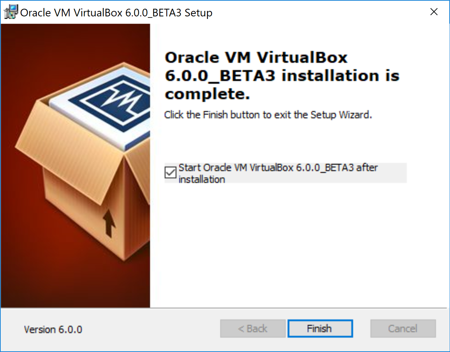The image size is (450, 352).
Task: Click the 'Oracle VM VirtualBox 6.0.0_BETA3 Setup' title text
Action: [116, 13]
